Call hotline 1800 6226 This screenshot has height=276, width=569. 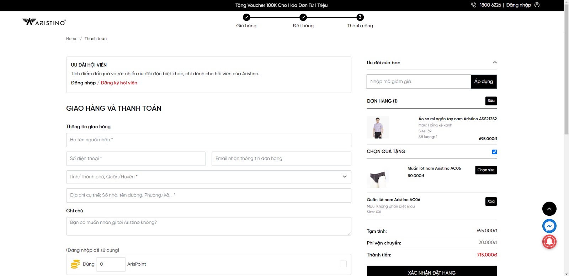(490, 5)
